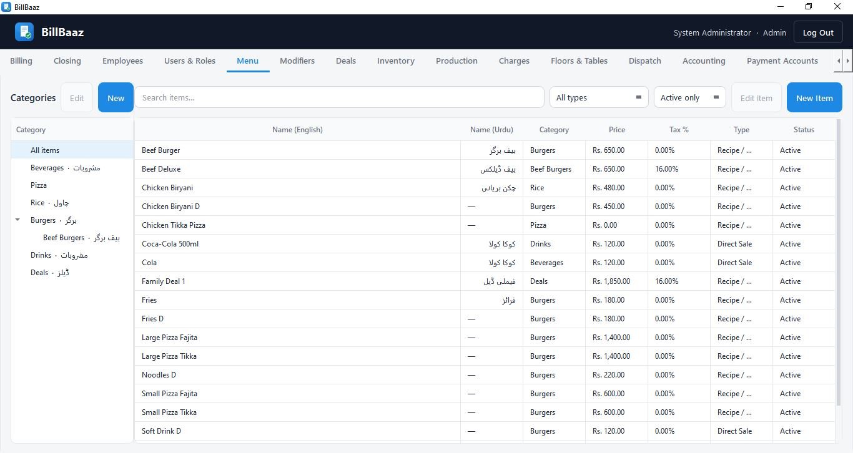
Task: Select the Rice category
Action: (72, 203)
